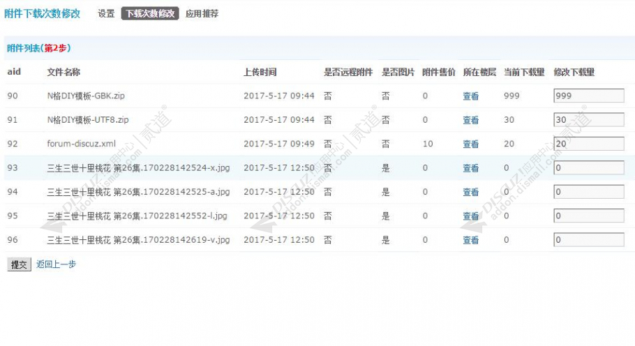
Task: Click file name ending 170228142552-l.jpg
Action: 137,216
